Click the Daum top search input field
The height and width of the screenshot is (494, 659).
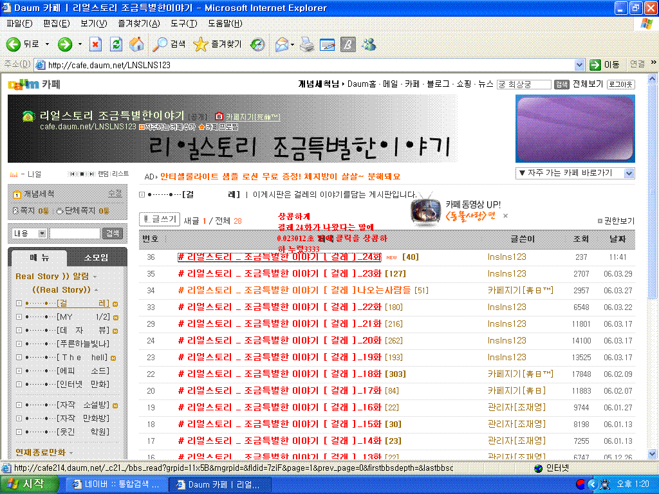click(x=524, y=84)
